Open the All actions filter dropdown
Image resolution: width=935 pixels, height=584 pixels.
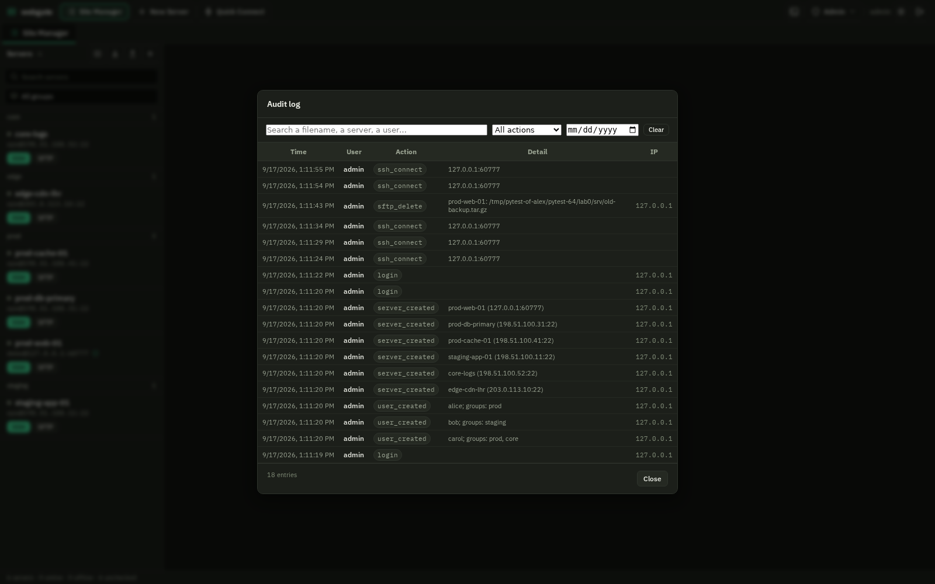tap(527, 130)
